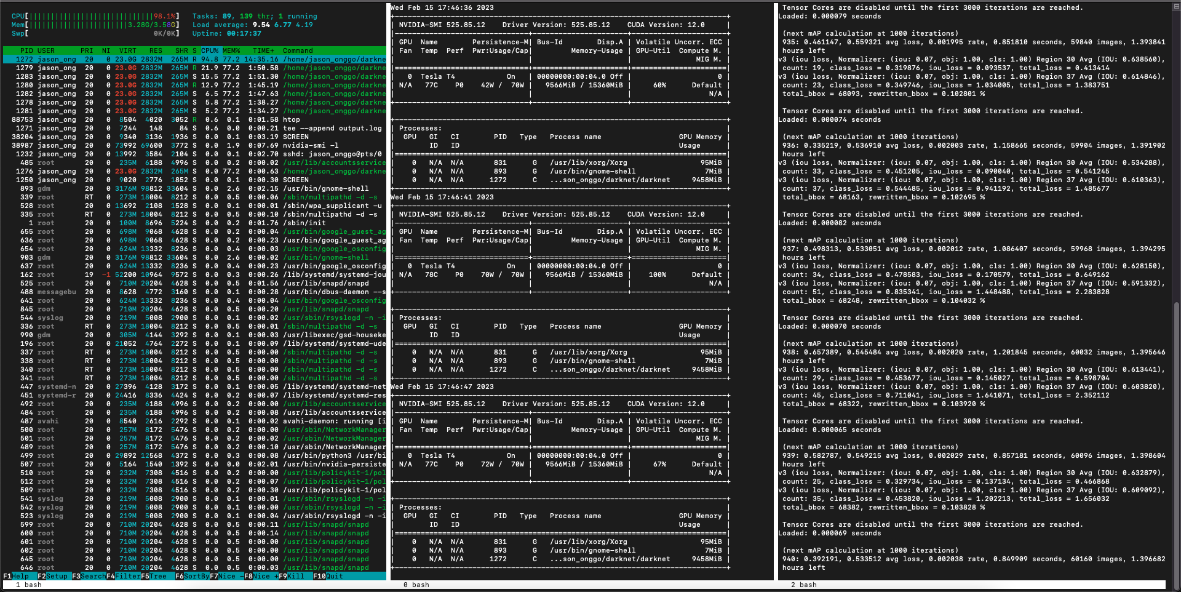The height and width of the screenshot is (592, 1181).
Task: Click the 'Tasks: 89, 139 thr' text
Action: click(231, 16)
